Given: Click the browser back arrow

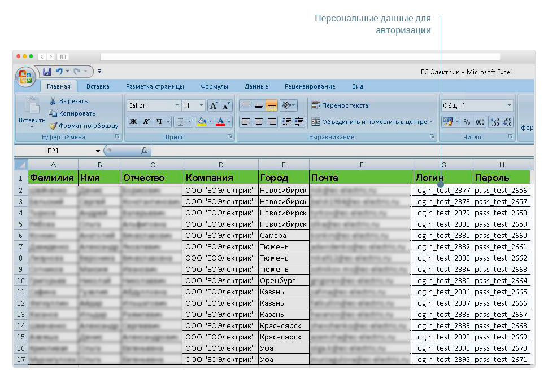Looking at the screenshot, I should [x=42, y=56].
